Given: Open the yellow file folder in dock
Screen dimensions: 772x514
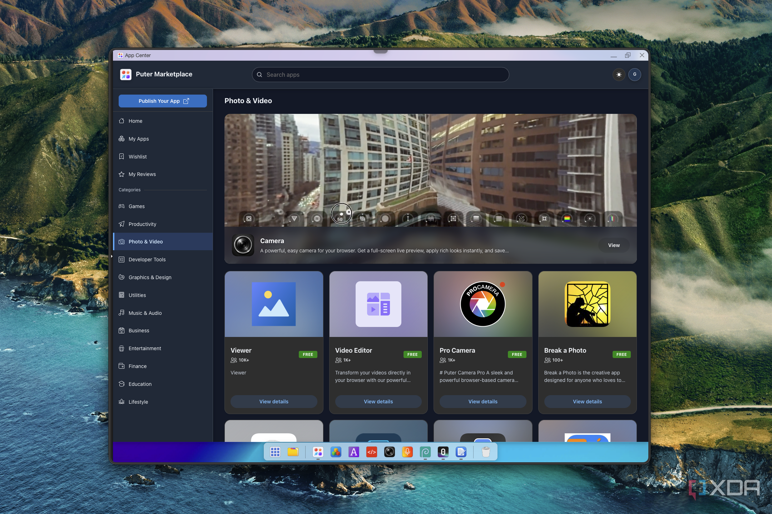Looking at the screenshot, I should tap(293, 452).
